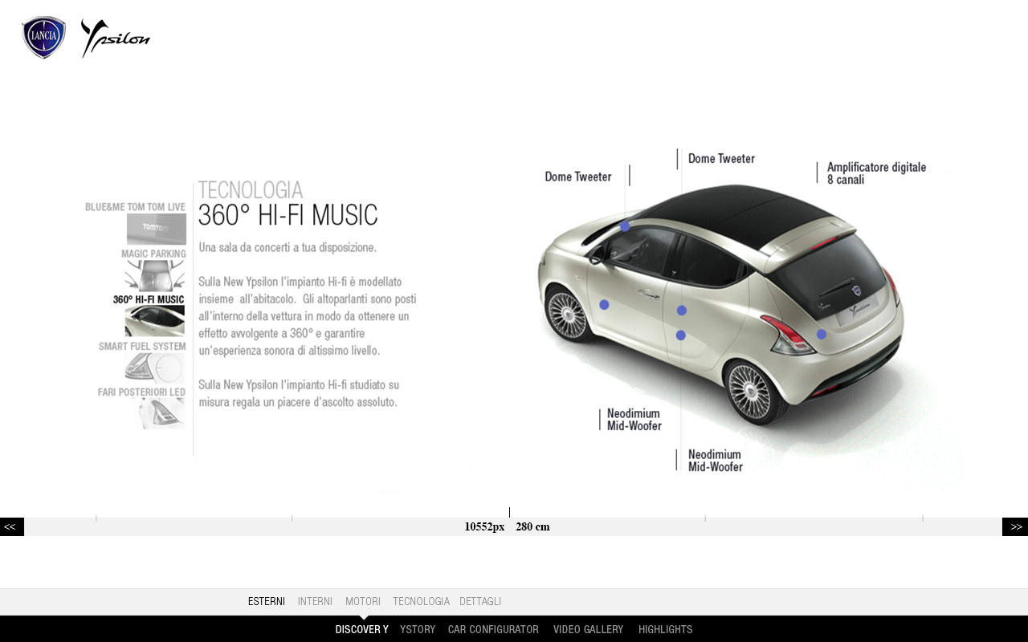This screenshot has width=1028, height=642.
Task: Select the BLUE&ME TOM TOM LIVE label
Action: tap(135, 207)
